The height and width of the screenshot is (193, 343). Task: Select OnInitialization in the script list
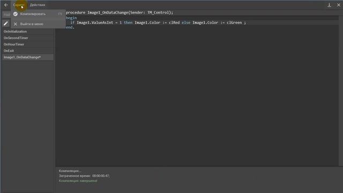click(x=28, y=32)
